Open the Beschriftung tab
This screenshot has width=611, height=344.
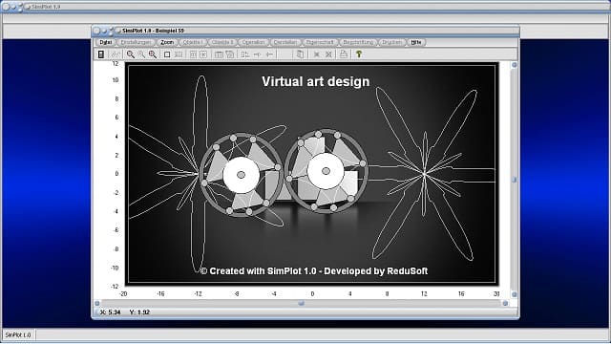pos(358,42)
